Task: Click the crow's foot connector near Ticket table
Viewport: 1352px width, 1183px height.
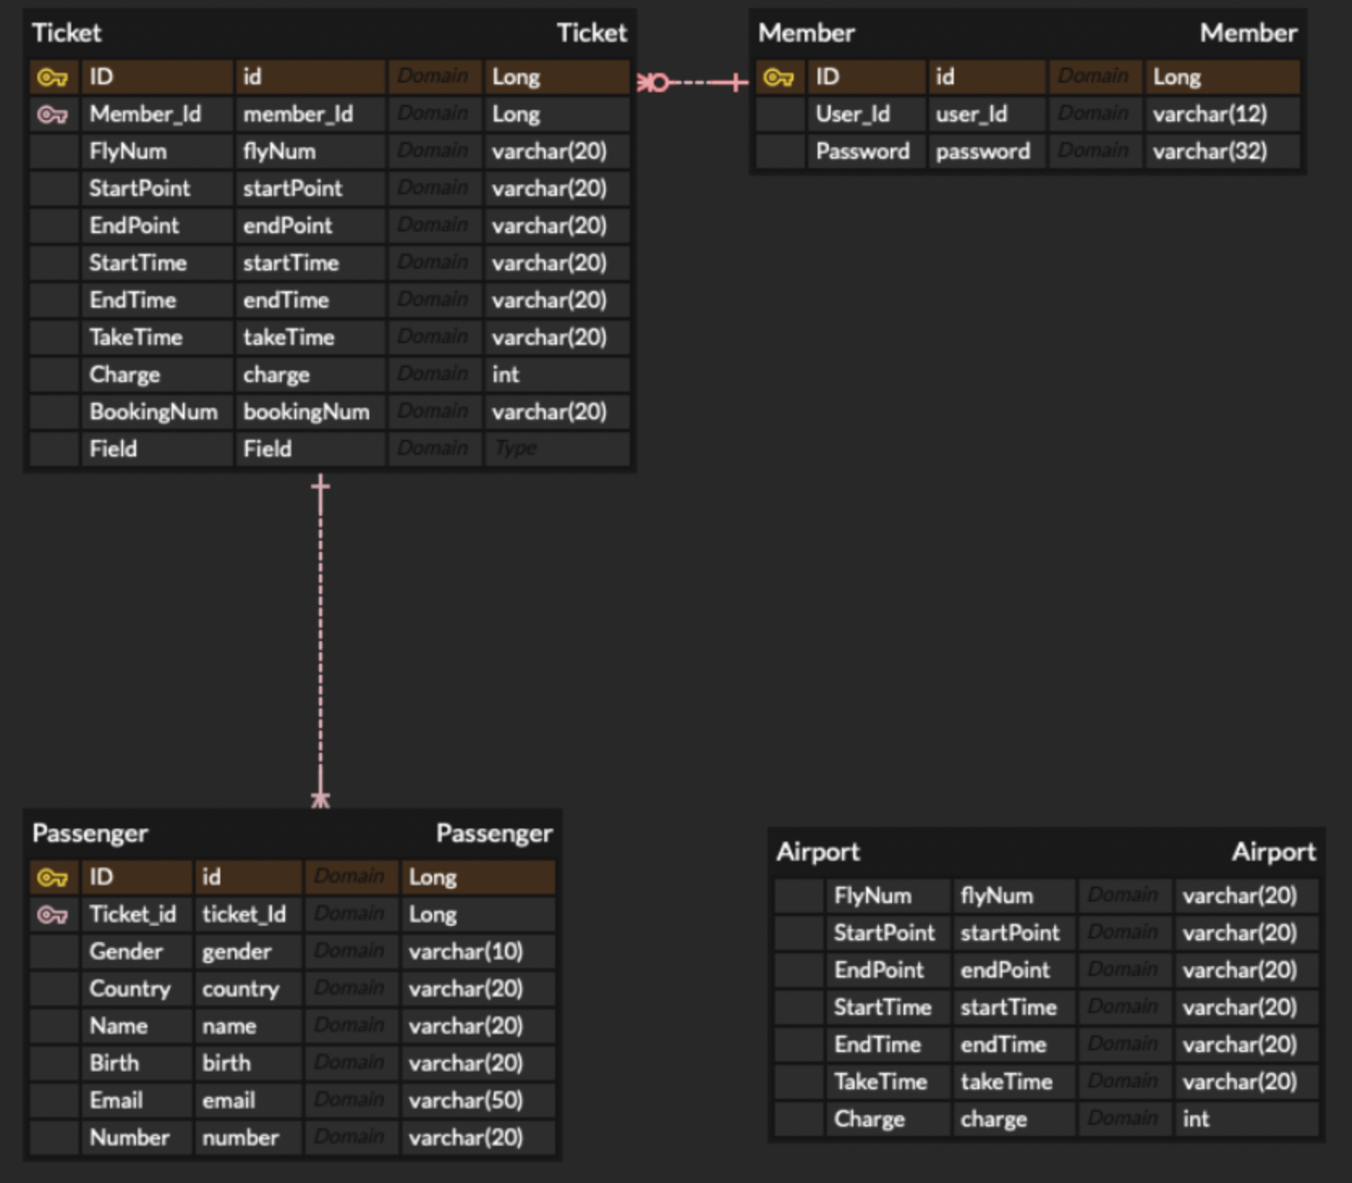Action: (648, 81)
